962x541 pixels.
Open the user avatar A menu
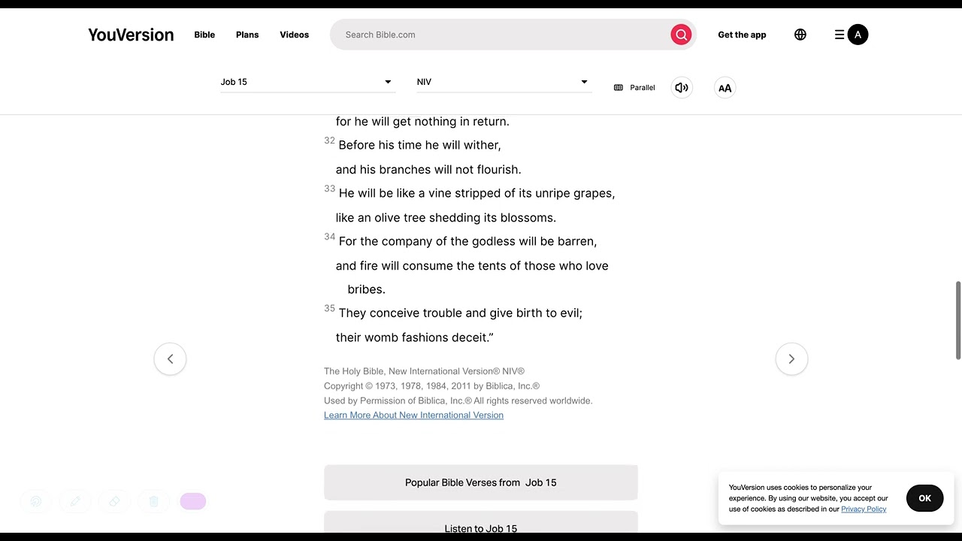pos(858,35)
